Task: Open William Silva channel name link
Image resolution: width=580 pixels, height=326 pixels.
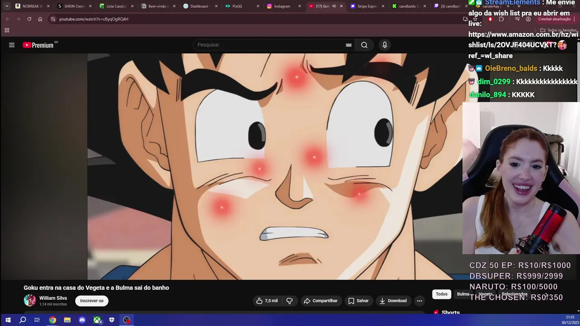Action: 53,298
